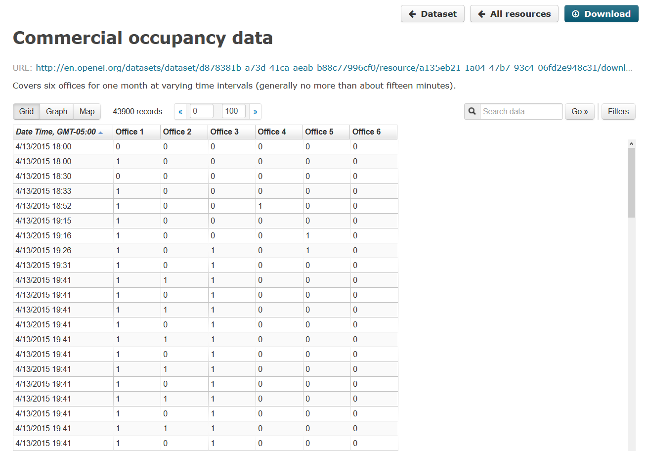
Task: Click the Search data input field
Action: pos(521,112)
